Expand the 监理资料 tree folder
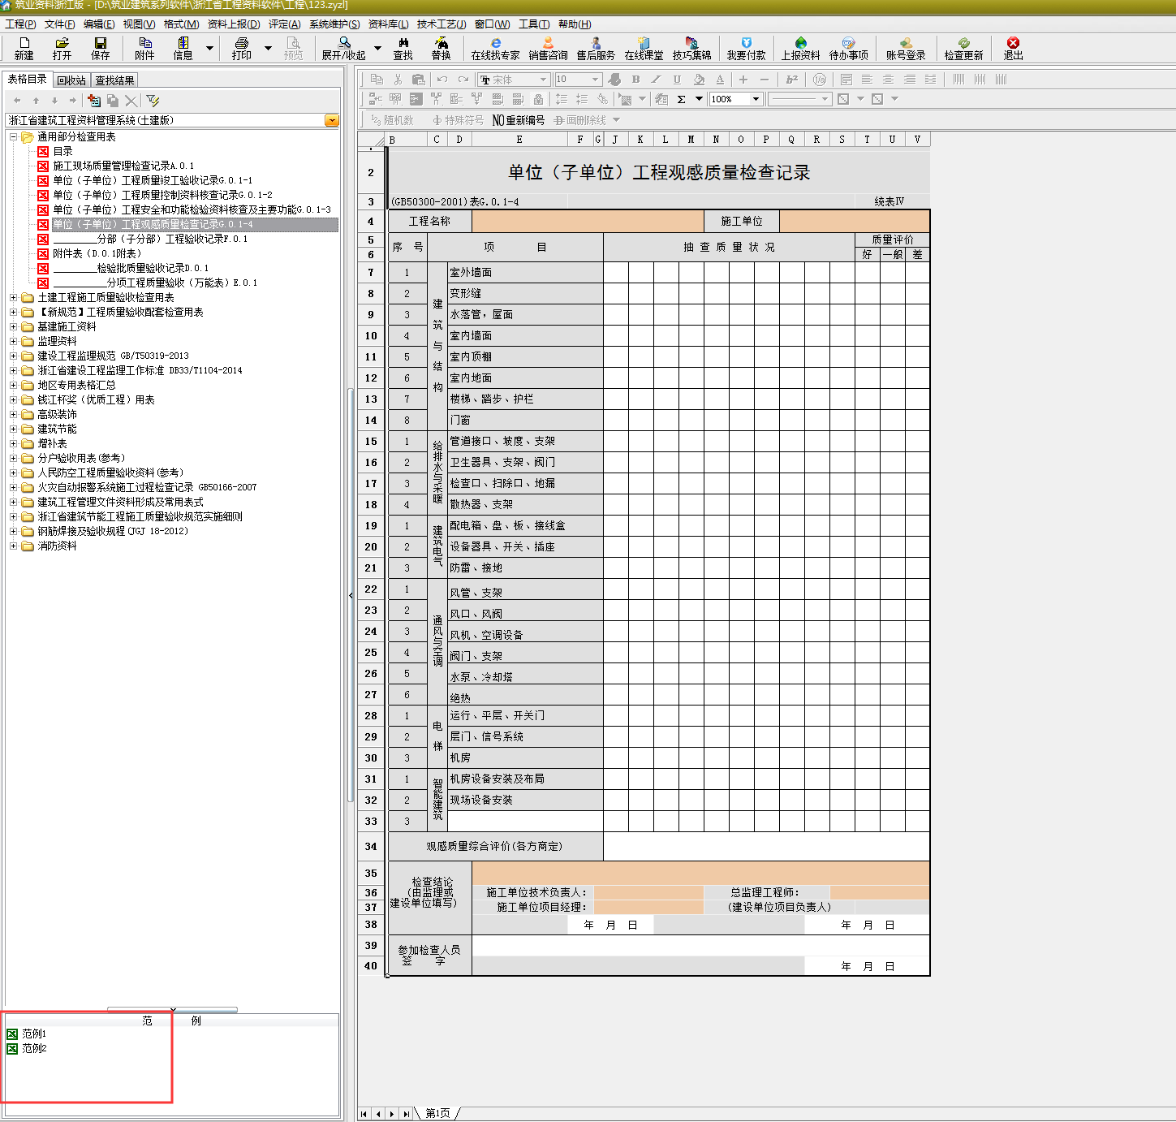Image resolution: width=1176 pixels, height=1122 pixels. click(14, 342)
